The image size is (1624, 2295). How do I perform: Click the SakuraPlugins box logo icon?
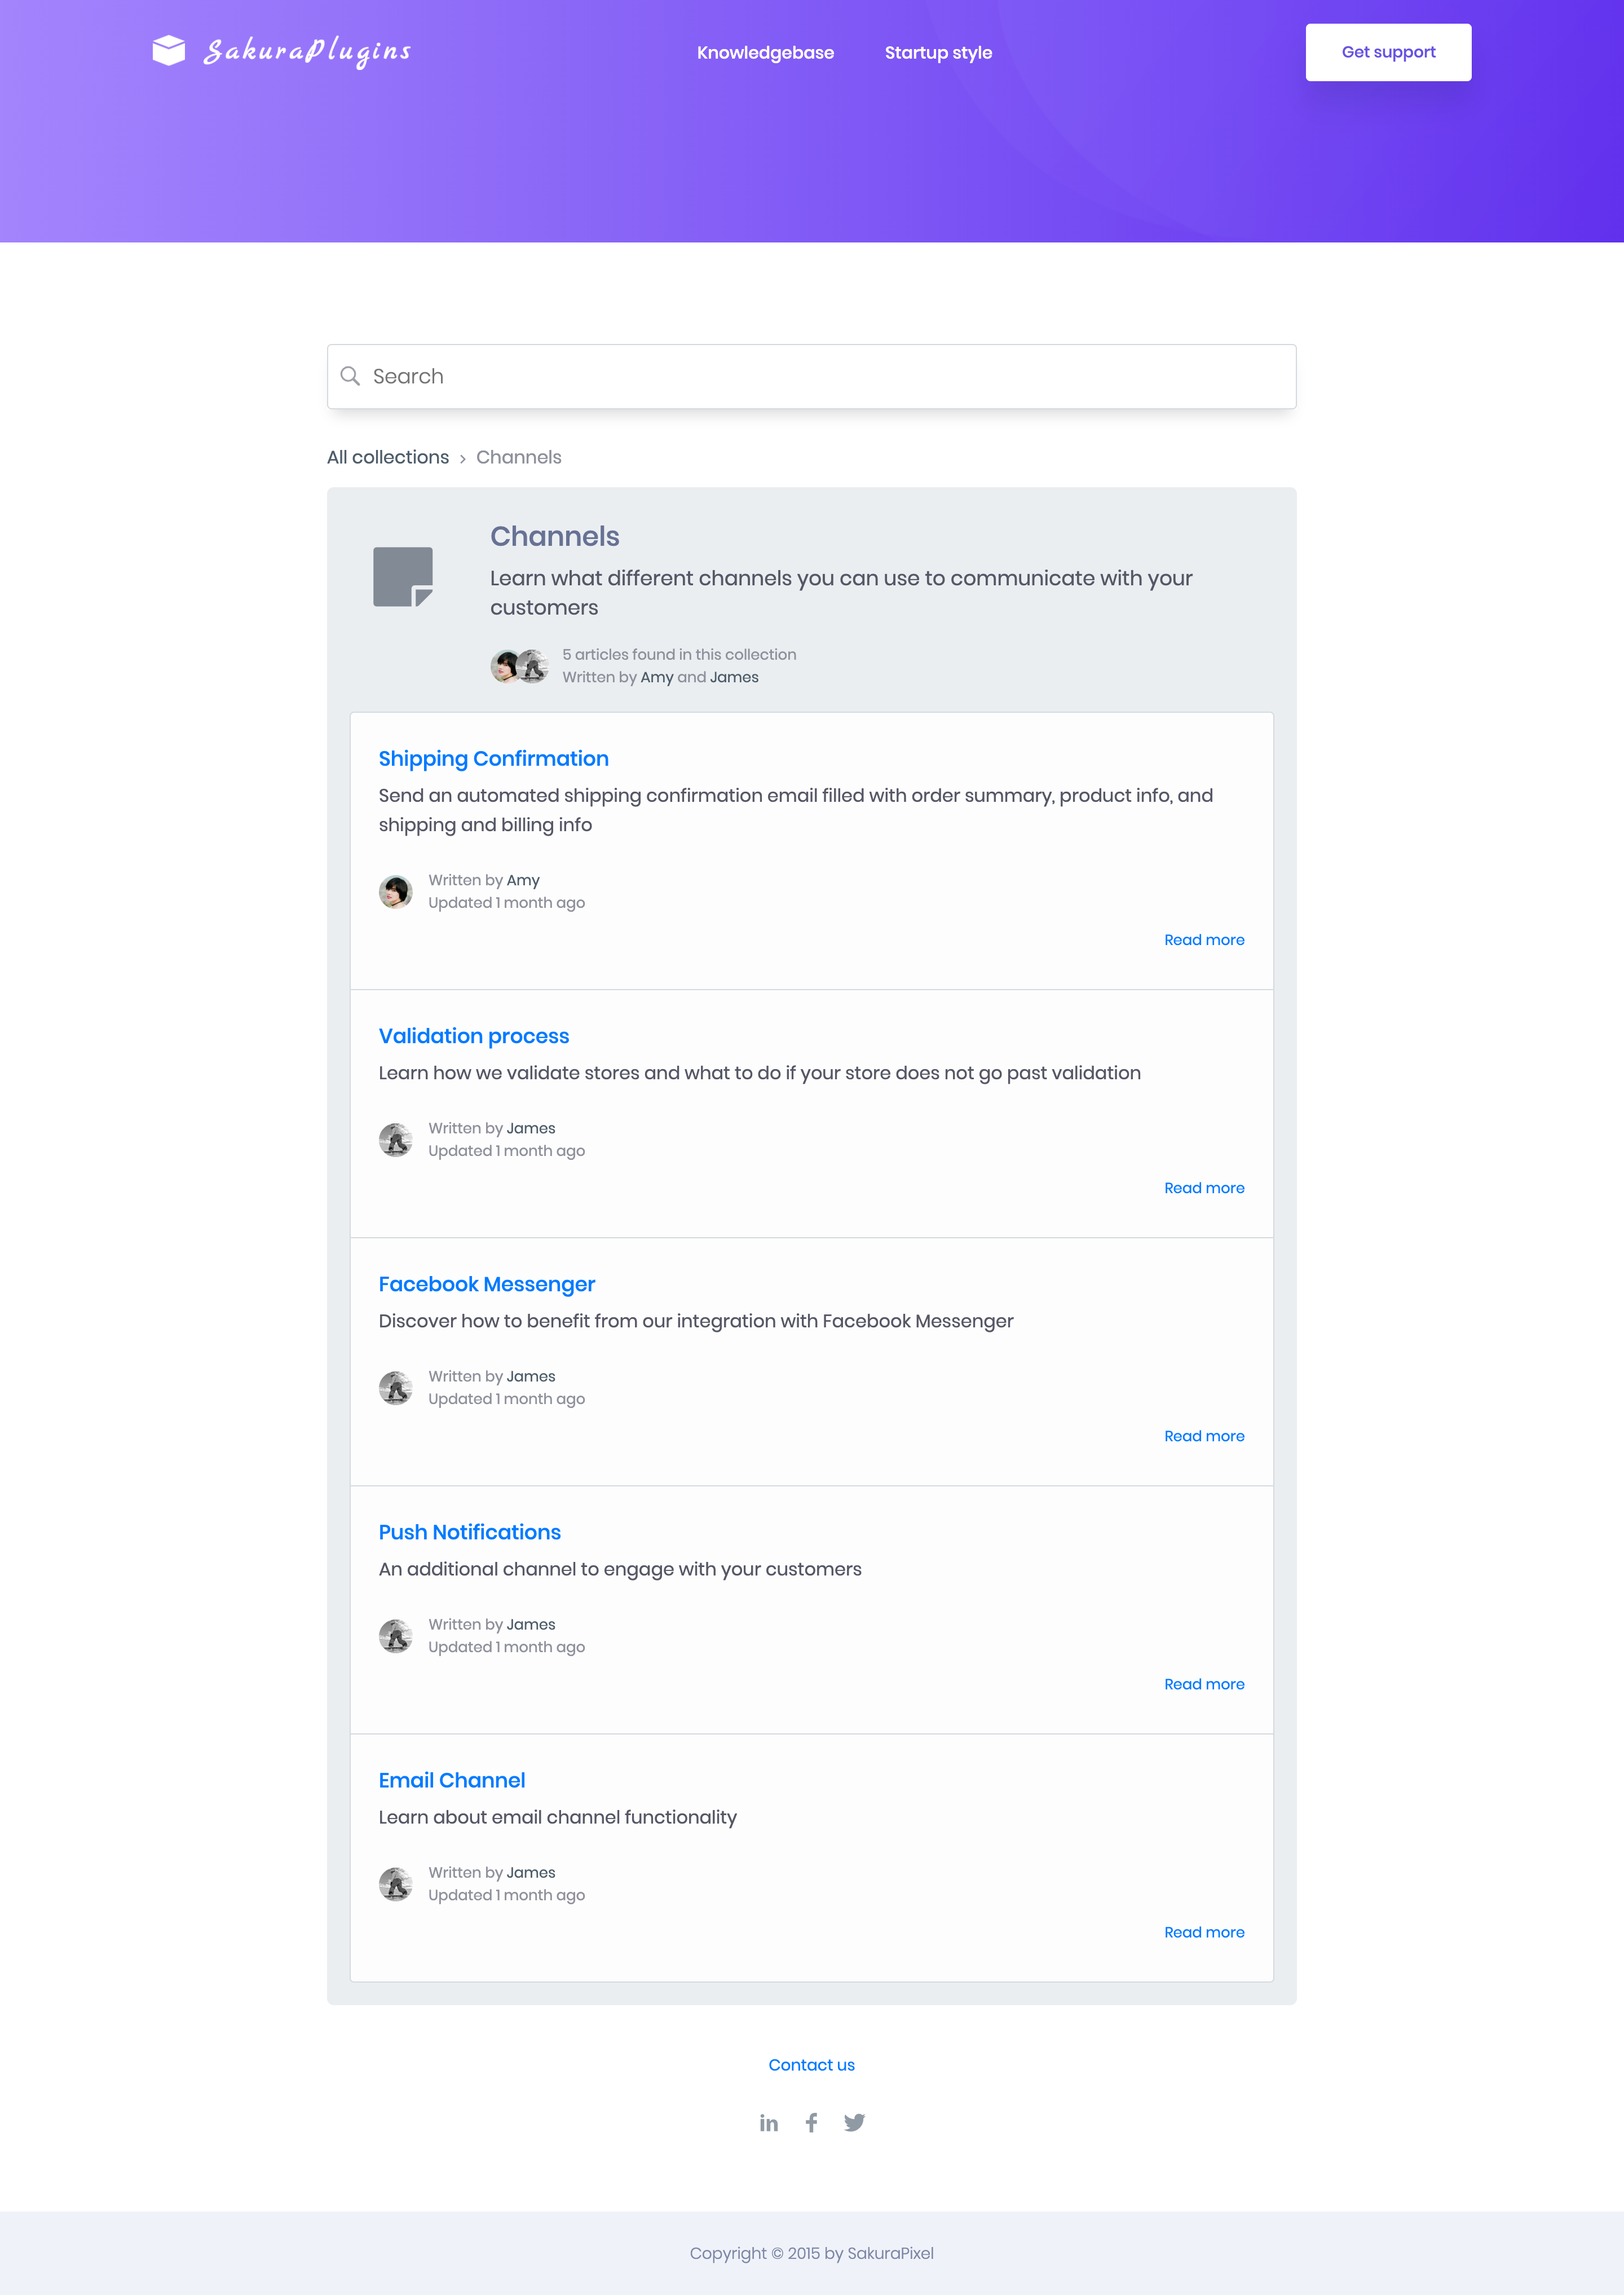coord(169,50)
